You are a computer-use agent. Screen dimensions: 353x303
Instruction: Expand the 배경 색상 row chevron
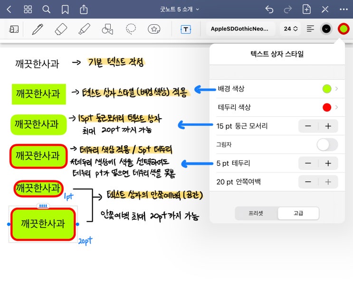[x=336, y=89]
